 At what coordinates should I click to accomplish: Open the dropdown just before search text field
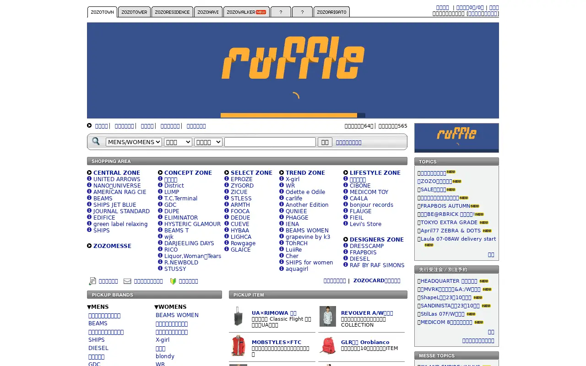208,142
